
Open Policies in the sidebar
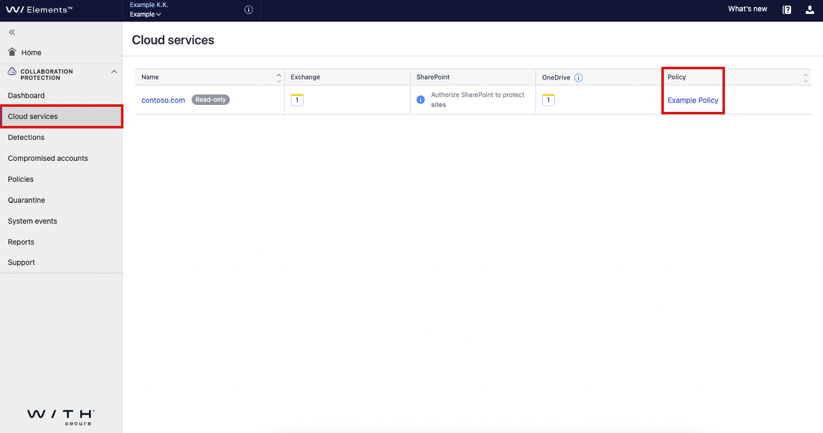pyautogui.click(x=20, y=179)
